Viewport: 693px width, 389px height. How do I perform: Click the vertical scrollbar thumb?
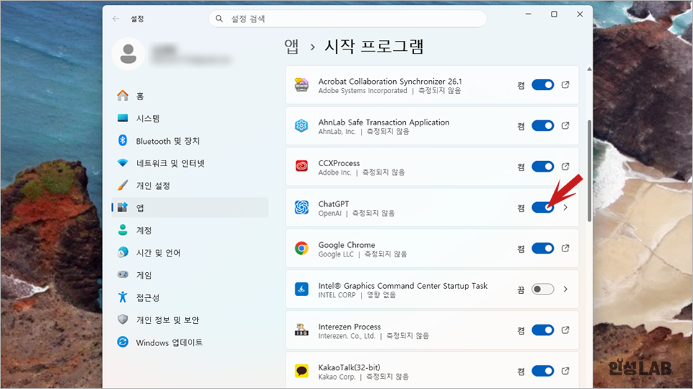pyautogui.click(x=589, y=171)
